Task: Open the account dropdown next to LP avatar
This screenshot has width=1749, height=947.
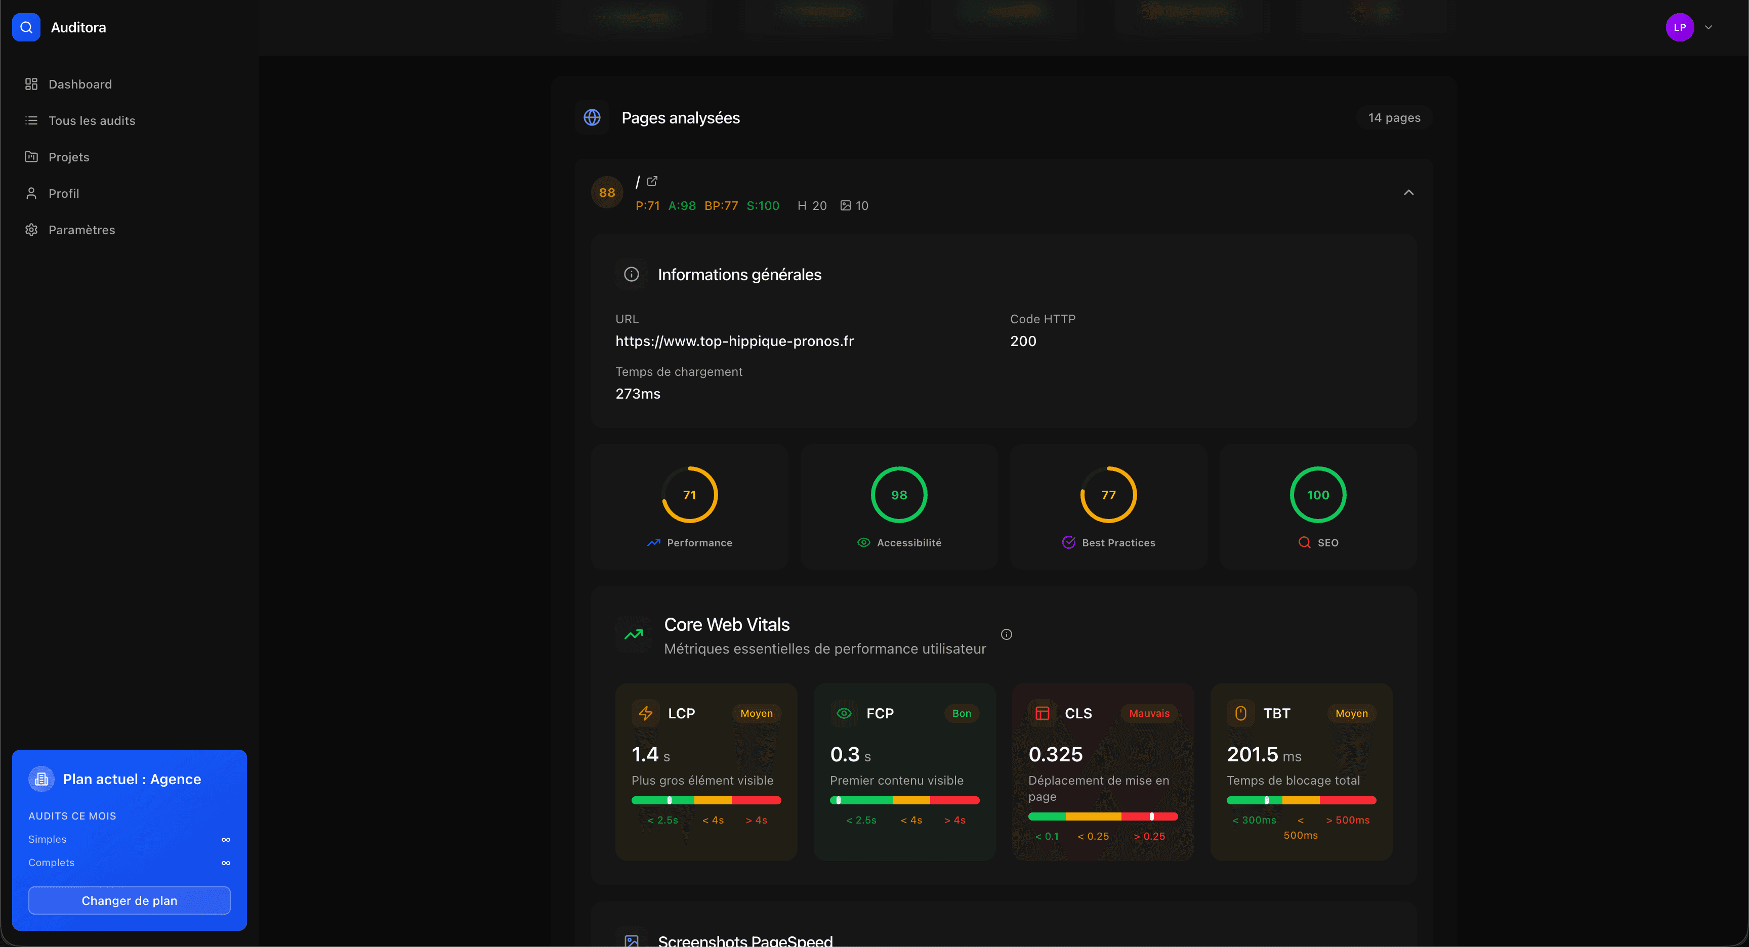Action: click(x=1710, y=27)
